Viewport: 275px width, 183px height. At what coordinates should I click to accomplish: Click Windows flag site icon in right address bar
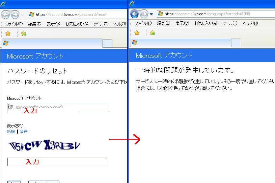pos(161,14)
